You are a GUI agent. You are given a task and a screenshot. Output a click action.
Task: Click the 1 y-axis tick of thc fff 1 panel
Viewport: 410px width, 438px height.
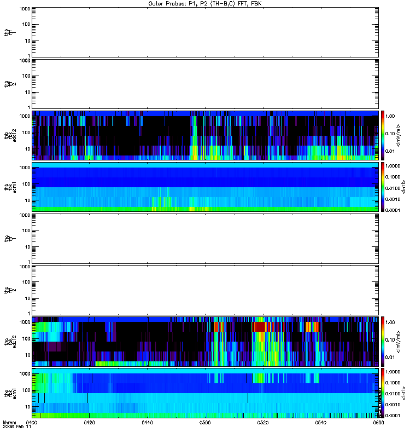click(x=29, y=262)
